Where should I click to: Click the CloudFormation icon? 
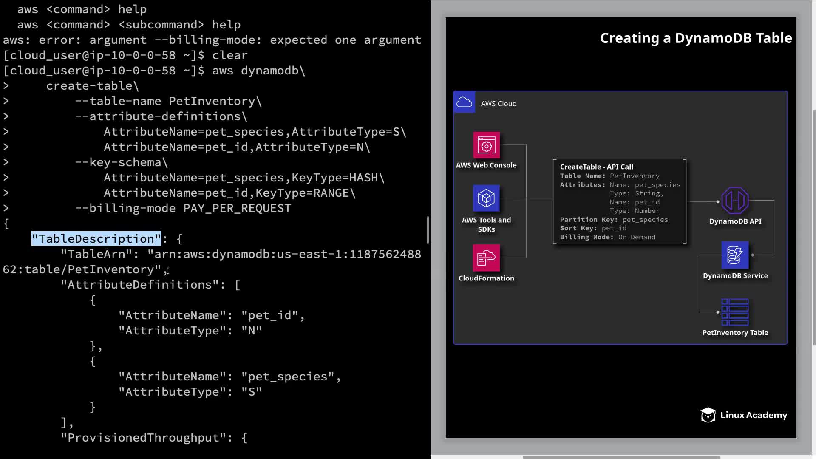tap(486, 258)
